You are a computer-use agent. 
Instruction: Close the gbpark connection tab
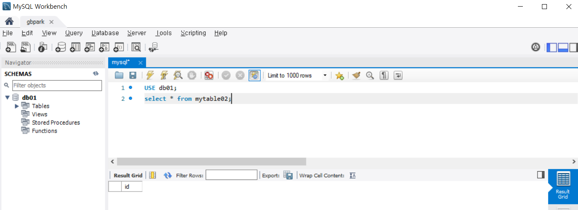(x=51, y=22)
